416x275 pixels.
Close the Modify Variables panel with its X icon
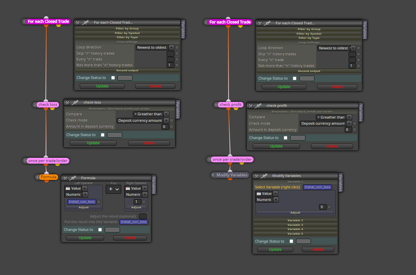[x=256, y=176]
